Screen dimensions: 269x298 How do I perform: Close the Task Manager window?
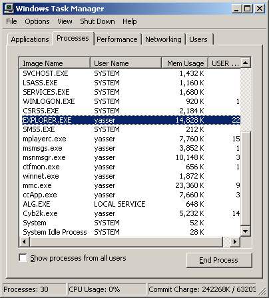[259, 9]
